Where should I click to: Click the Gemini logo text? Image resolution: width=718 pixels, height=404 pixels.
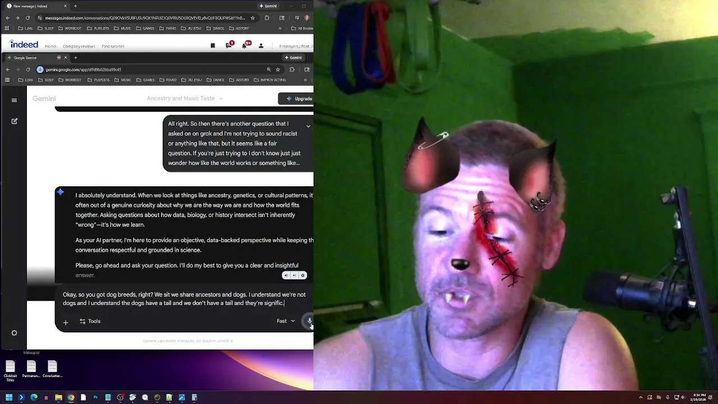point(44,99)
